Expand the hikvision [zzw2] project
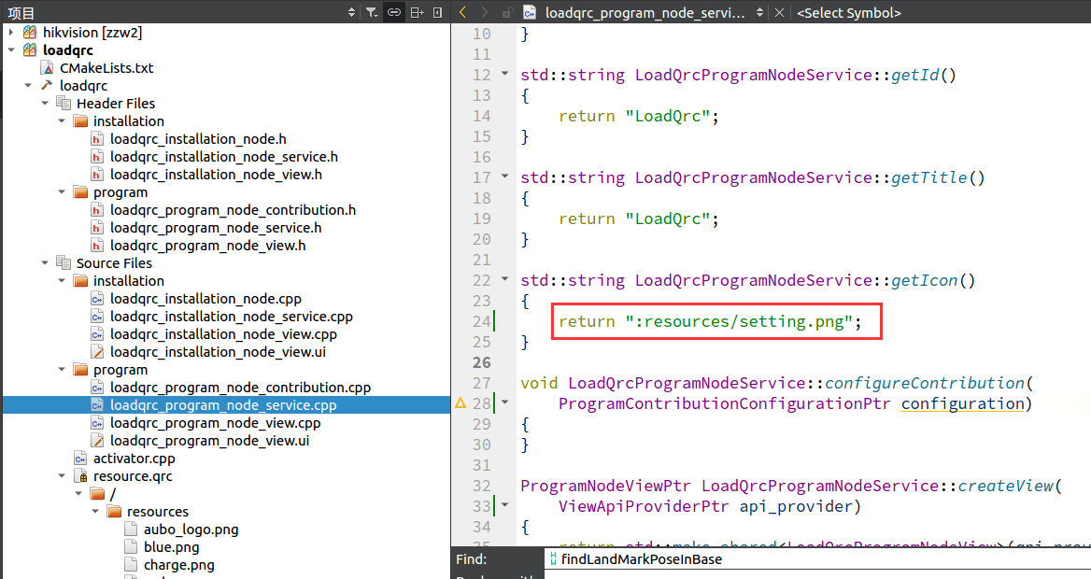 (11, 32)
